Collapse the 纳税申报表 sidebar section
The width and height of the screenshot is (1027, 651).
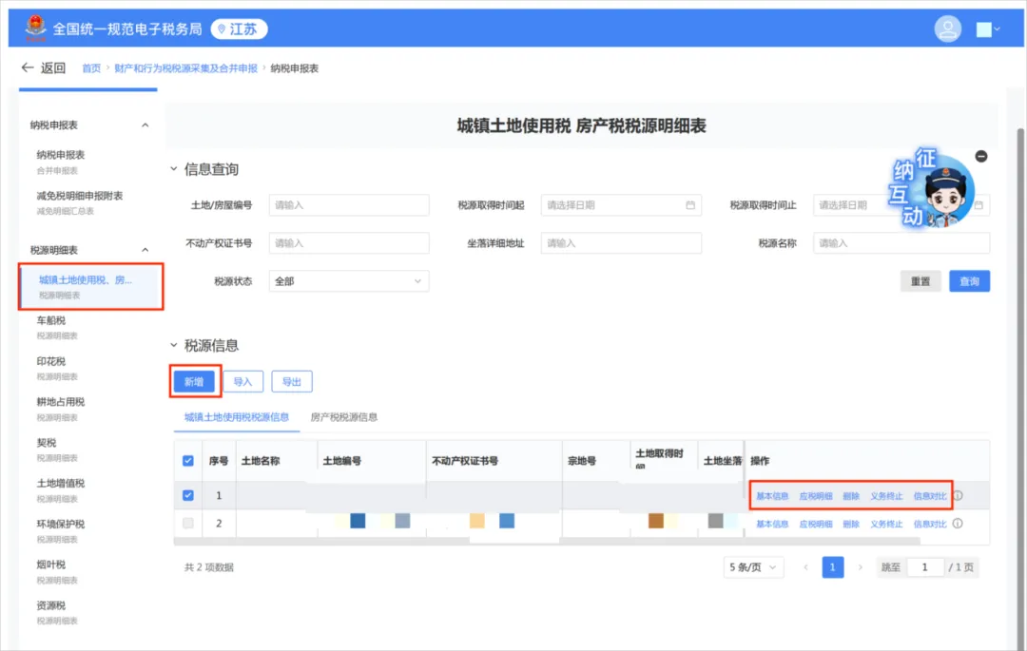144,124
